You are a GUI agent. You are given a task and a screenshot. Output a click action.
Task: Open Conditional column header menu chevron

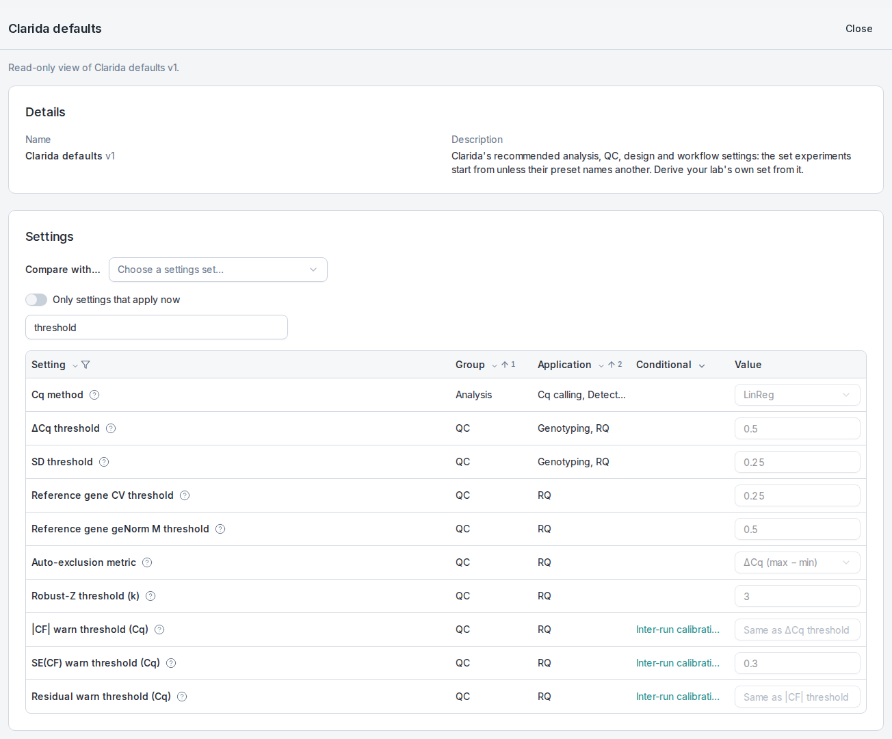702,365
